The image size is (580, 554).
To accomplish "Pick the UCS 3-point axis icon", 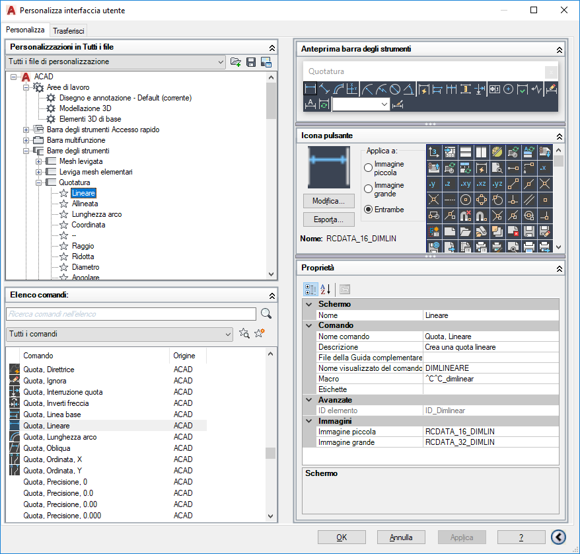I will [433, 152].
